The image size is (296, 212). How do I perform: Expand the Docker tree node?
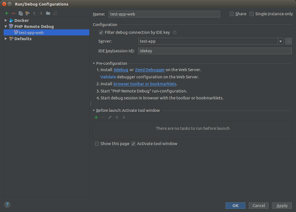pos(6,20)
